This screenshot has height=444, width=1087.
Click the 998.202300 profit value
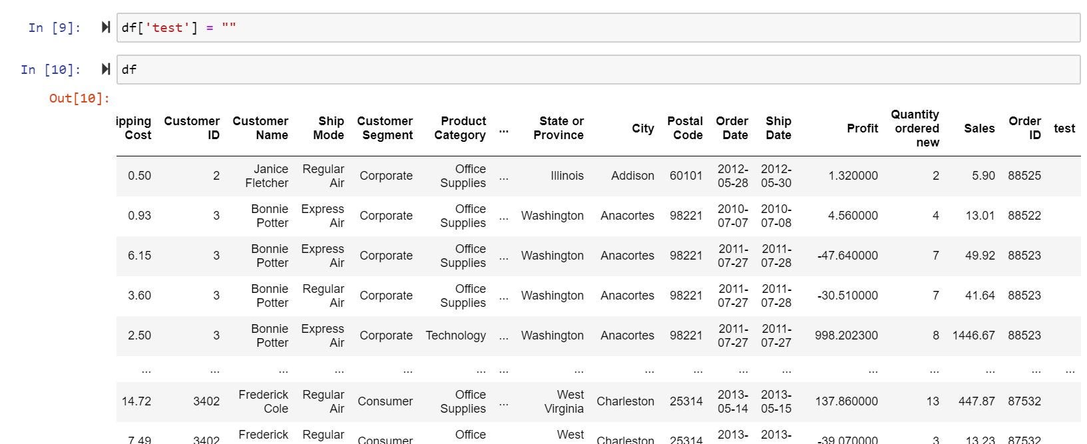point(846,335)
